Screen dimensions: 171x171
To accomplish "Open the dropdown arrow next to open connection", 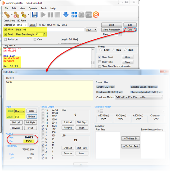I will pos(12,15).
